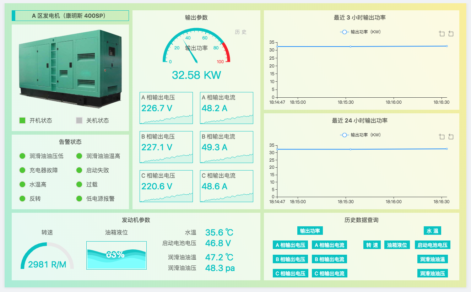Click 润滑油油温高 alarm indicator dot
This screenshot has height=292, width=471.
[x=79, y=156]
